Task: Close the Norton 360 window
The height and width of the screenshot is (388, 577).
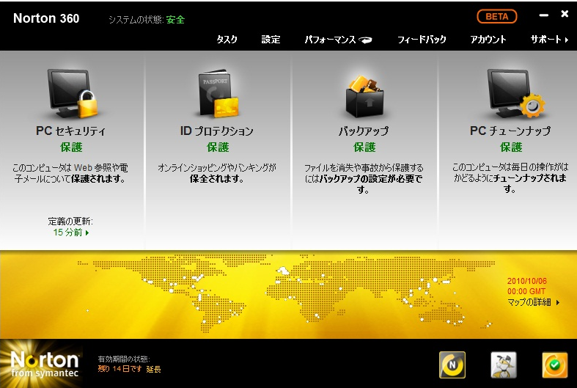Action: [x=565, y=14]
